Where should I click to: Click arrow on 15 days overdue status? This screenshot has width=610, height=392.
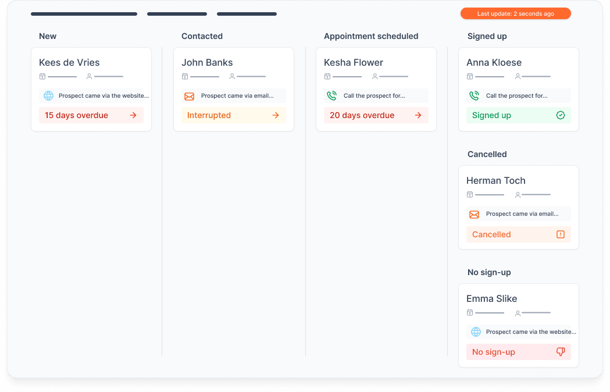(x=133, y=115)
